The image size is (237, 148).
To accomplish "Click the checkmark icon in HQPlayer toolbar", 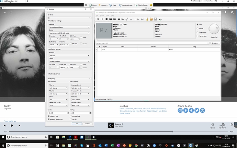I will coord(127,19).
